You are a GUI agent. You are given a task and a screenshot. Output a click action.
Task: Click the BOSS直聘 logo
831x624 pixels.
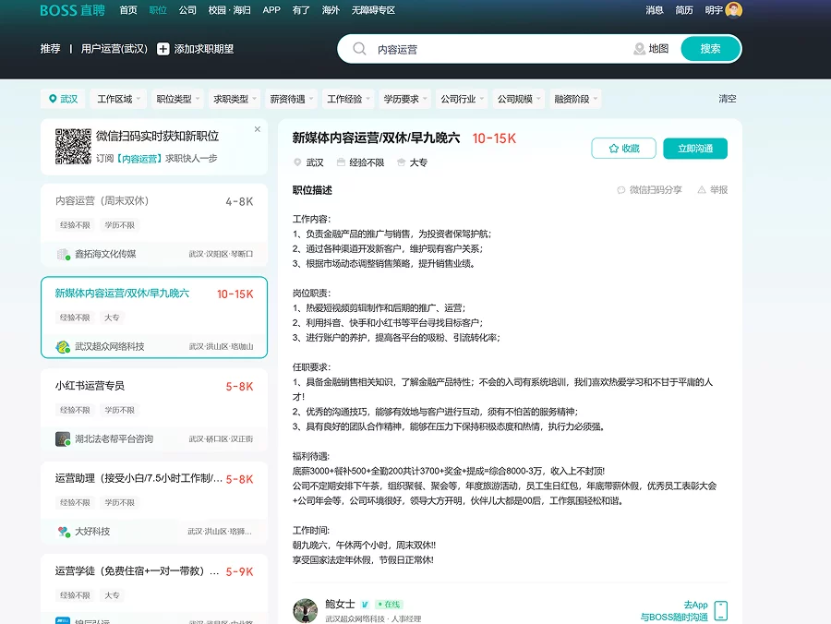[72, 10]
